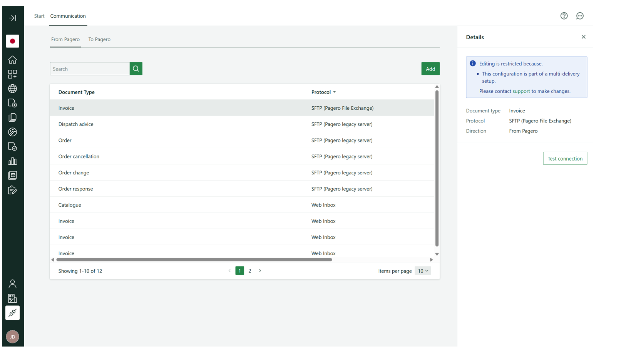Switch to the To Pagero tab

click(x=99, y=39)
